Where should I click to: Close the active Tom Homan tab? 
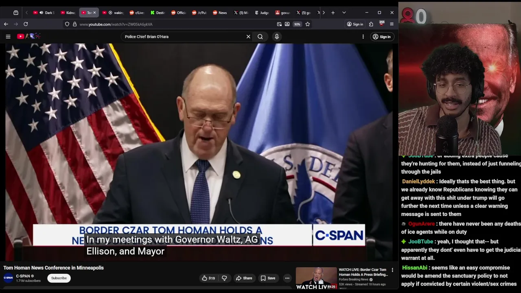[x=94, y=13]
